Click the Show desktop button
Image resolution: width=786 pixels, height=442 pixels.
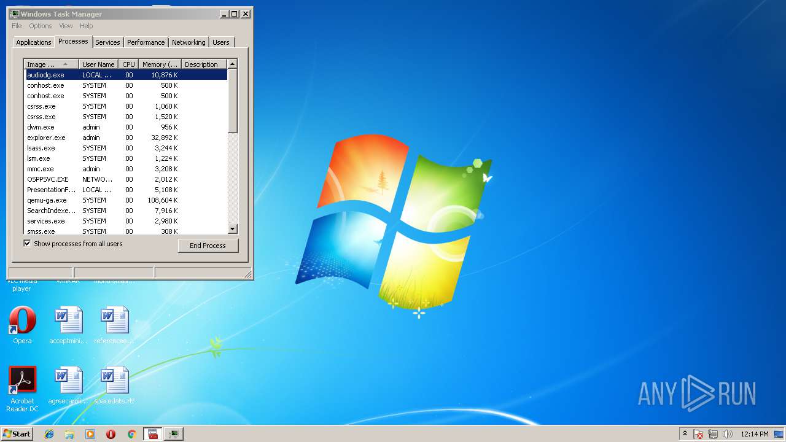pyautogui.click(x=779, y=434)
